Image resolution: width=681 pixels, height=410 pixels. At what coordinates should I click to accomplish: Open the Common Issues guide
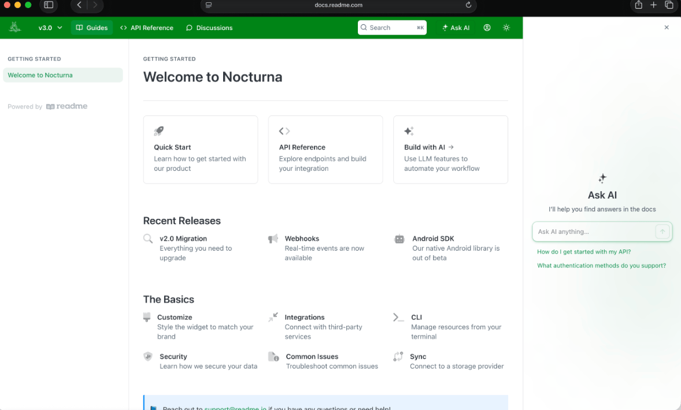tap(312, 356)
